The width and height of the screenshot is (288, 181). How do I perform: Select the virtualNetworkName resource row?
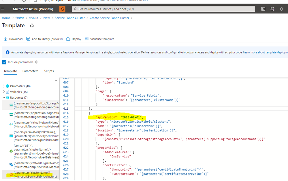pyautogui.click(x=31, y=124)
